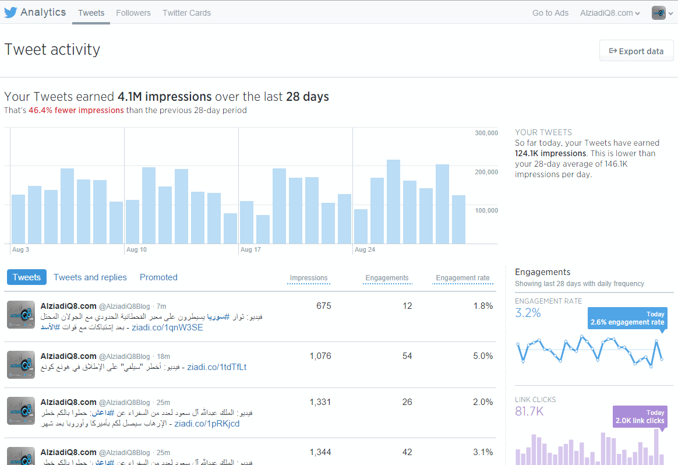This screenshot has height=465, width=678.
Task: Select the Tweets tab in navigation
Action: pyautogui.click(x=91, y=13)
